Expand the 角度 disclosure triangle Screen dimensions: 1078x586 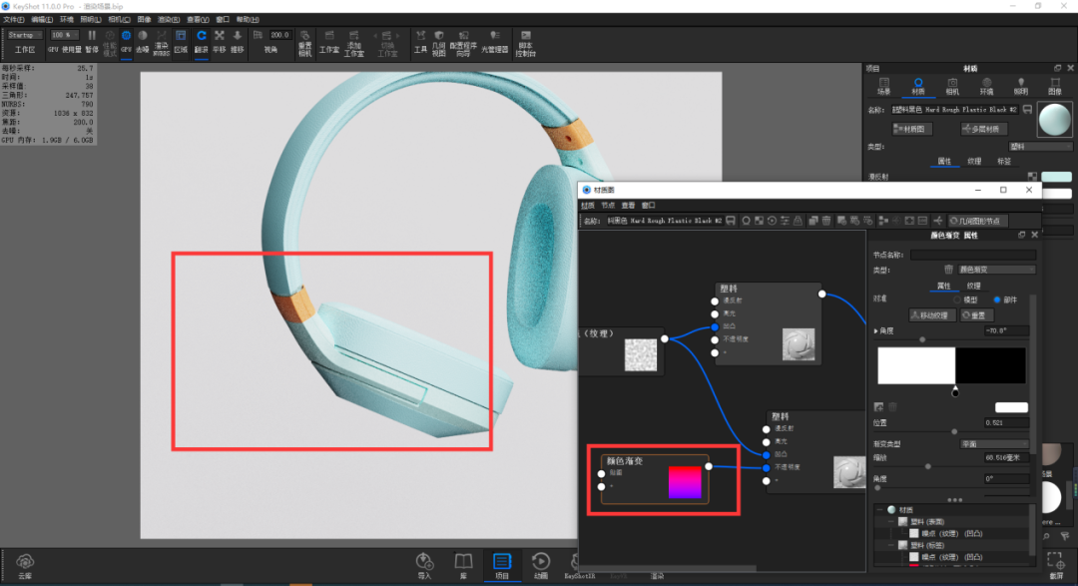point(876,331)
